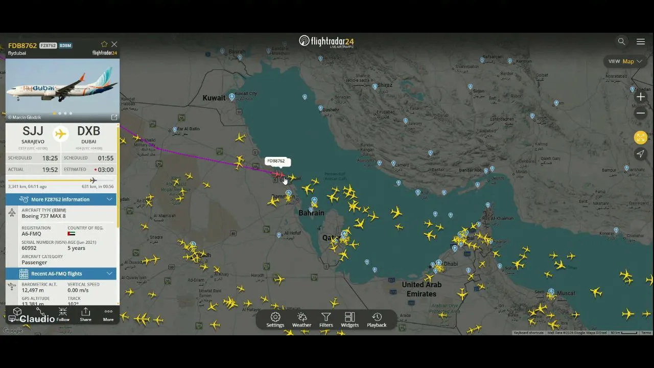654x368 pixels.
Task: Open the Widgets panel
Action: point(349,320)
